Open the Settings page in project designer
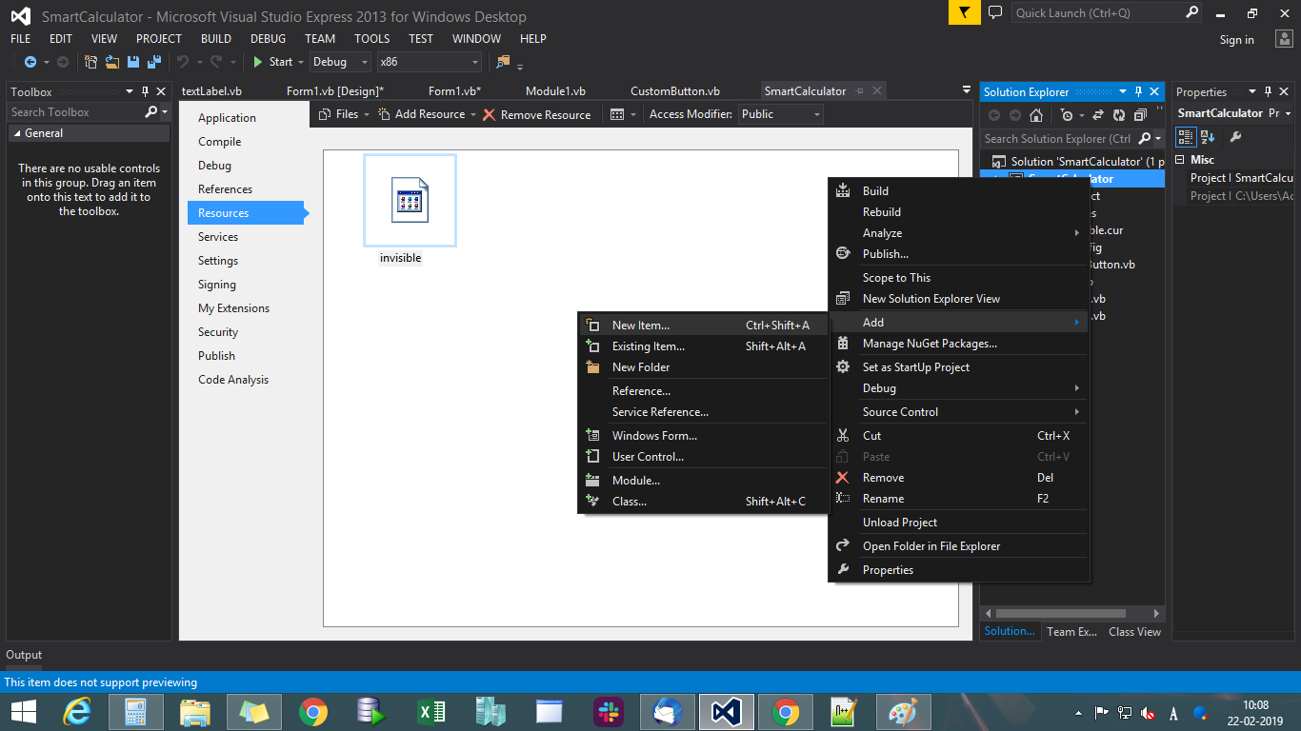The width and height of the screenshot is (1301, 731). (x=218, y=261)
